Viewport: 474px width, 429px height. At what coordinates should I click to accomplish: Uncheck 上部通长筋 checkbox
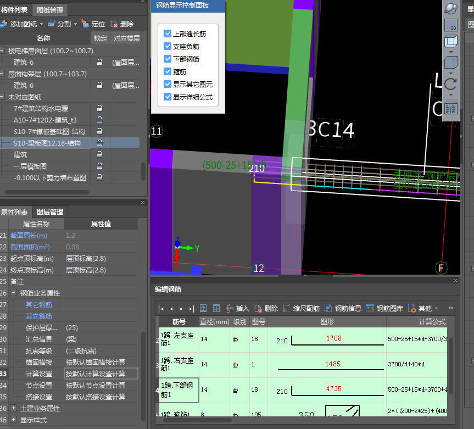click(x=168, y=34)
